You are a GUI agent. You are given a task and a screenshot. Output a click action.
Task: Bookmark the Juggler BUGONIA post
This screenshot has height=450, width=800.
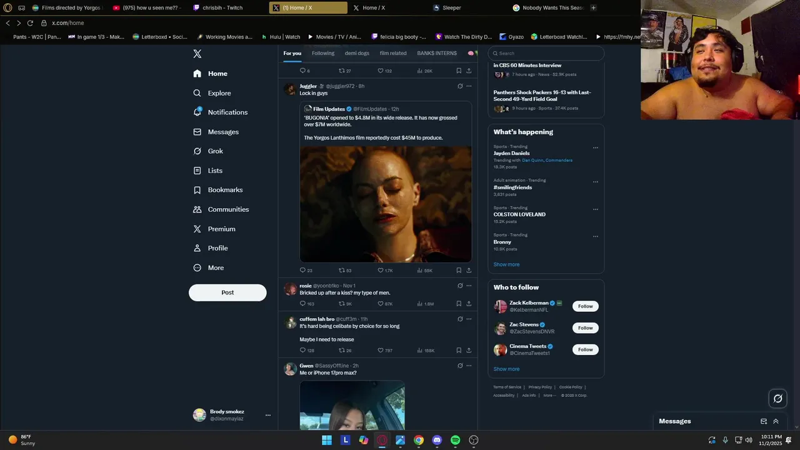459,271
